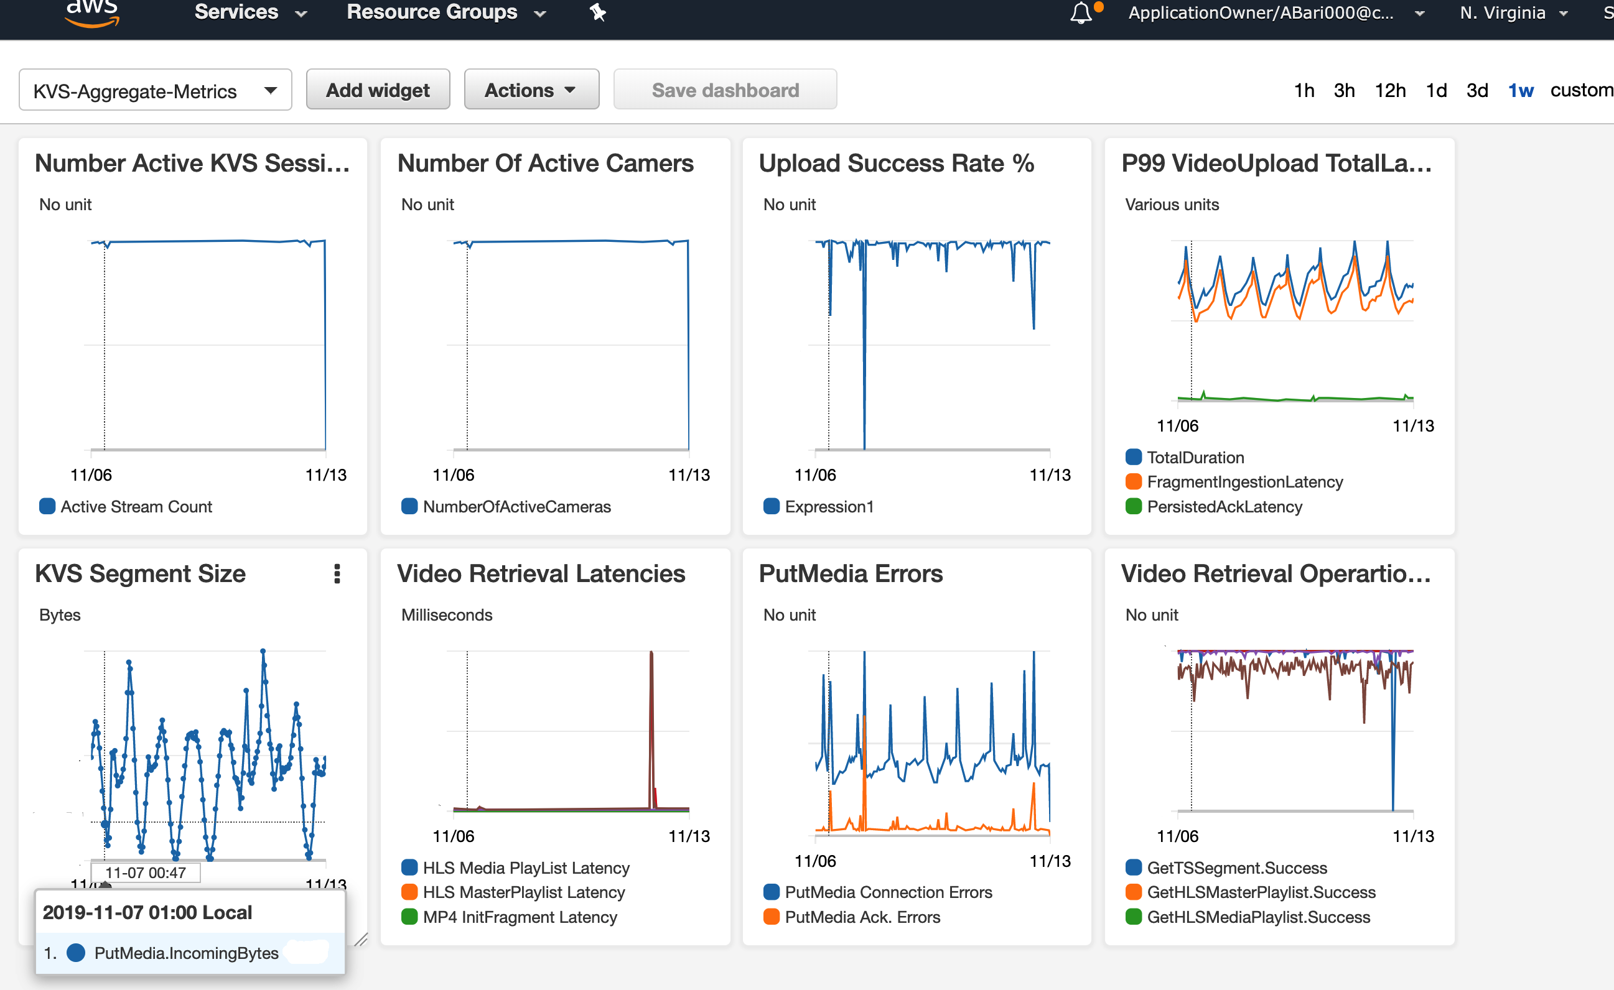Select the 3d time range

pos(1476,90)
